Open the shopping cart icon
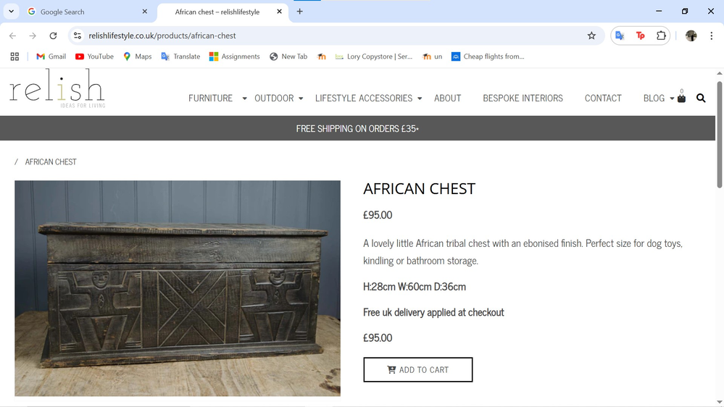724x407 pixels. 681,98
